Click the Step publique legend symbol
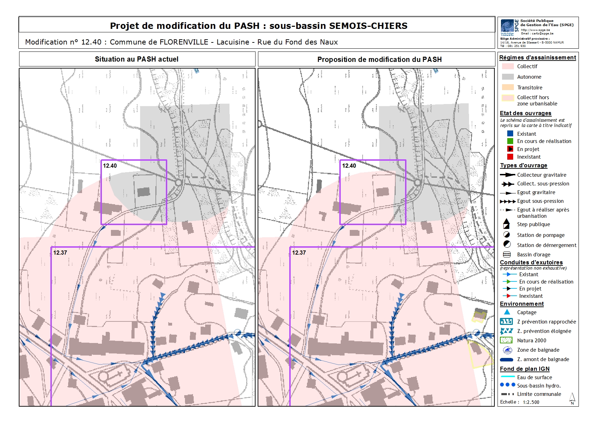This screenshot has width=598, height=423. [507, 224]
